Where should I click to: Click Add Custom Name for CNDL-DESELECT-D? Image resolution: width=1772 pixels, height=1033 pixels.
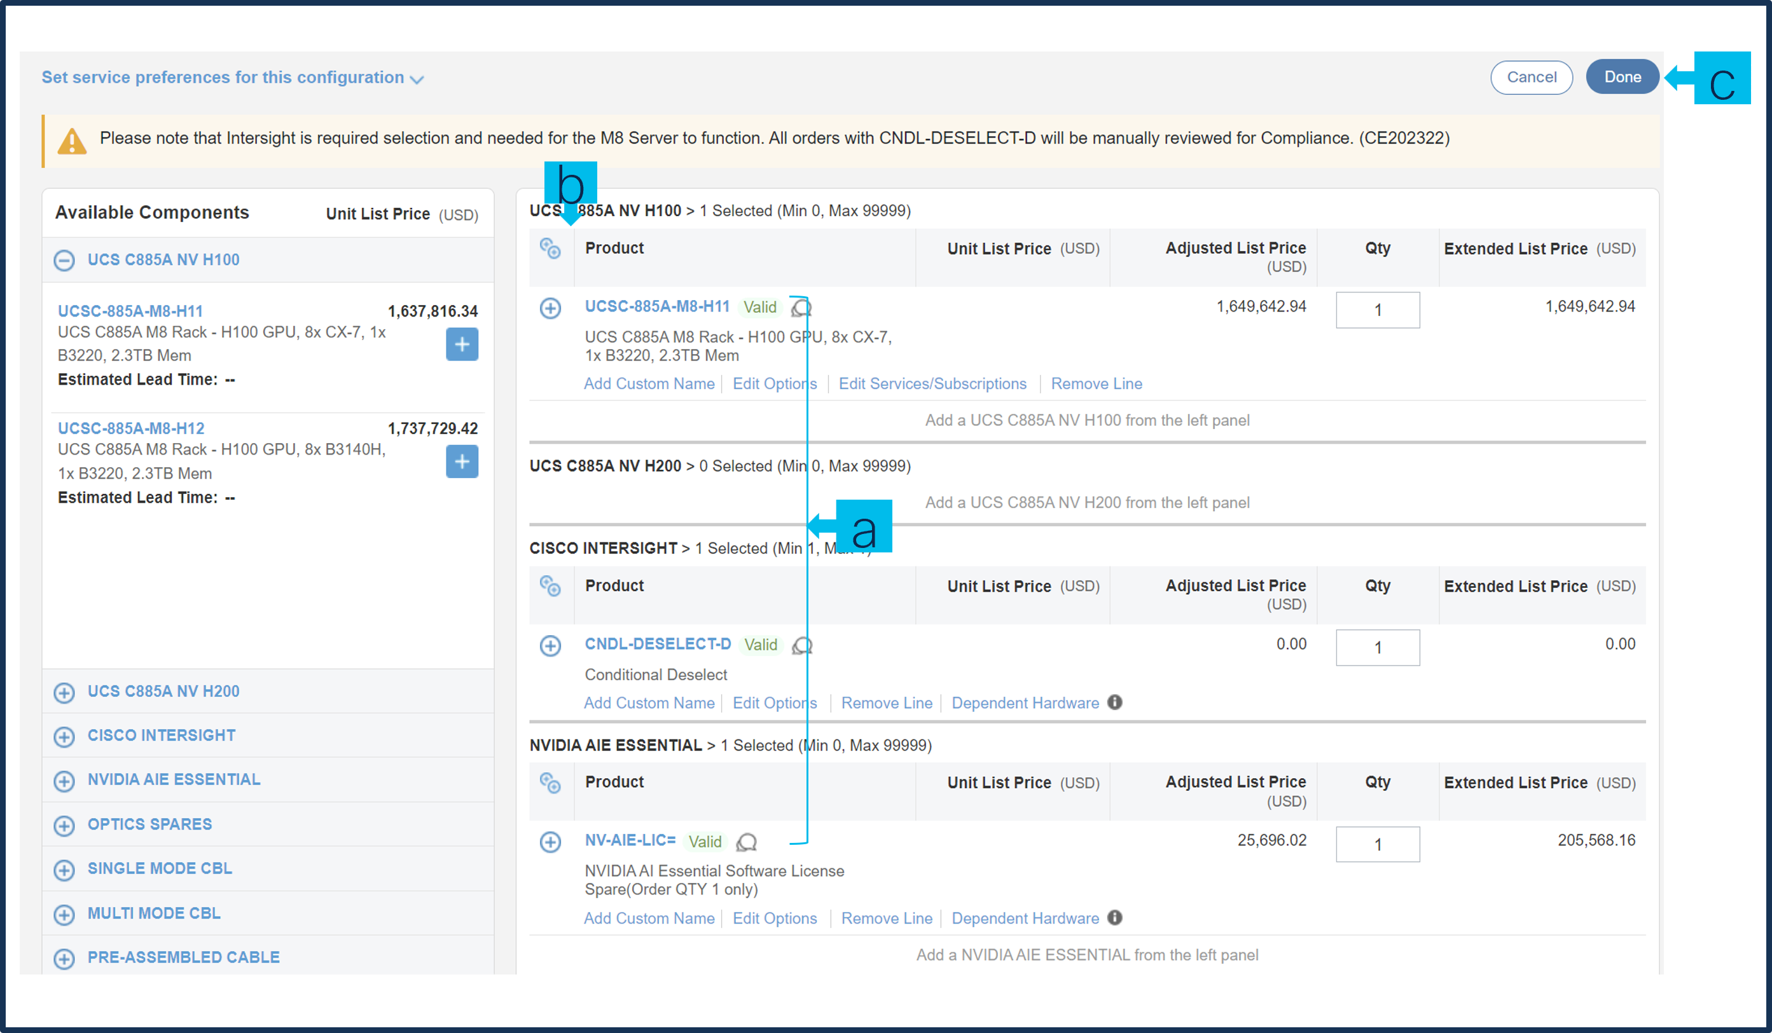(649, 702)
